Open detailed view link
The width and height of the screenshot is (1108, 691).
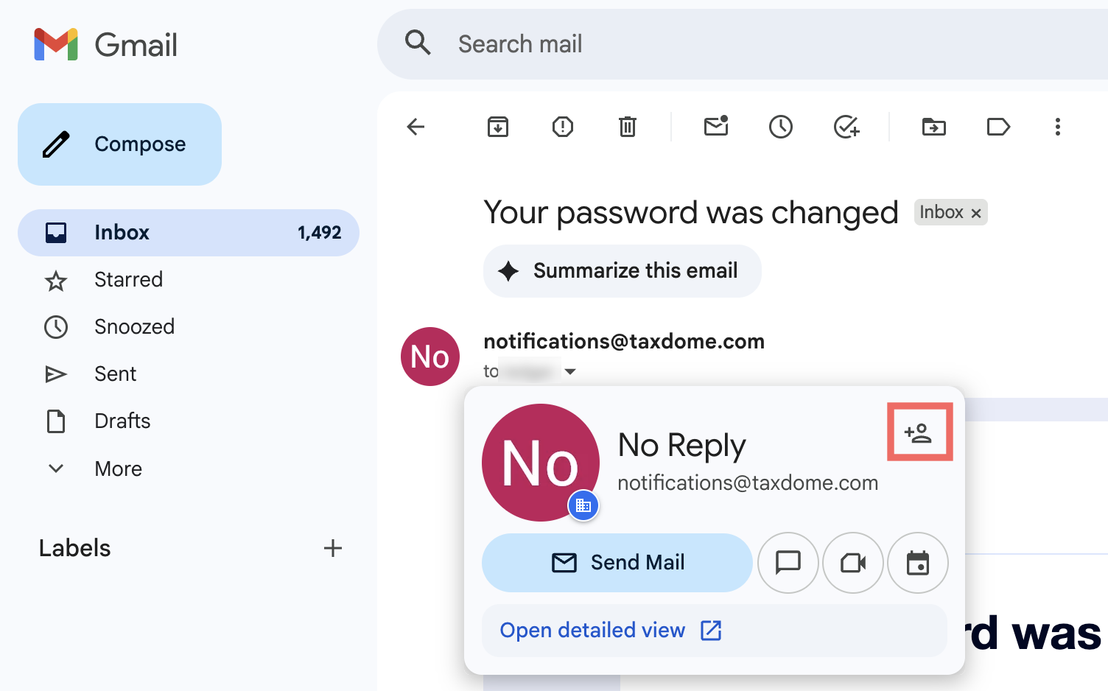tap(610, 631)
